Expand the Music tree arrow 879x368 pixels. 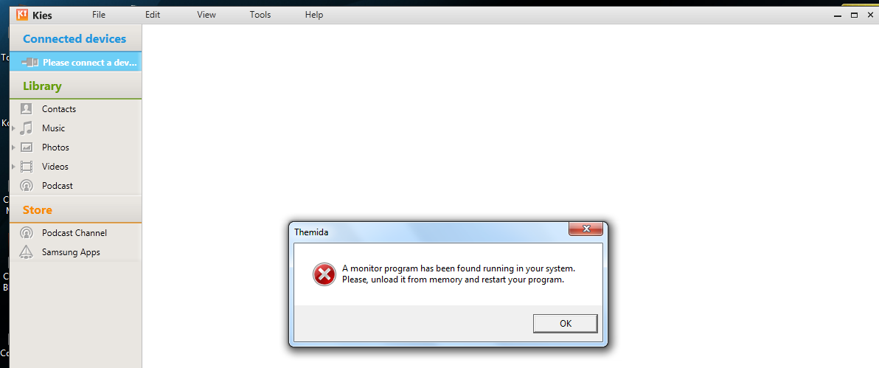pos(13,128)
